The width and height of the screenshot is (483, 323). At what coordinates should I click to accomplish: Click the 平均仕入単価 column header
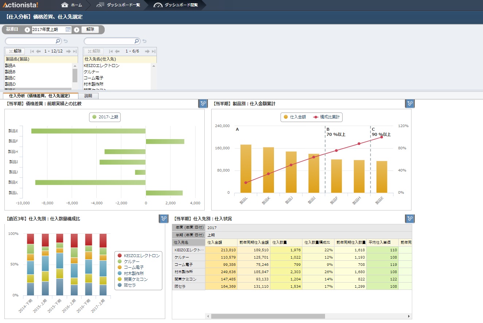tap(382, 242)
